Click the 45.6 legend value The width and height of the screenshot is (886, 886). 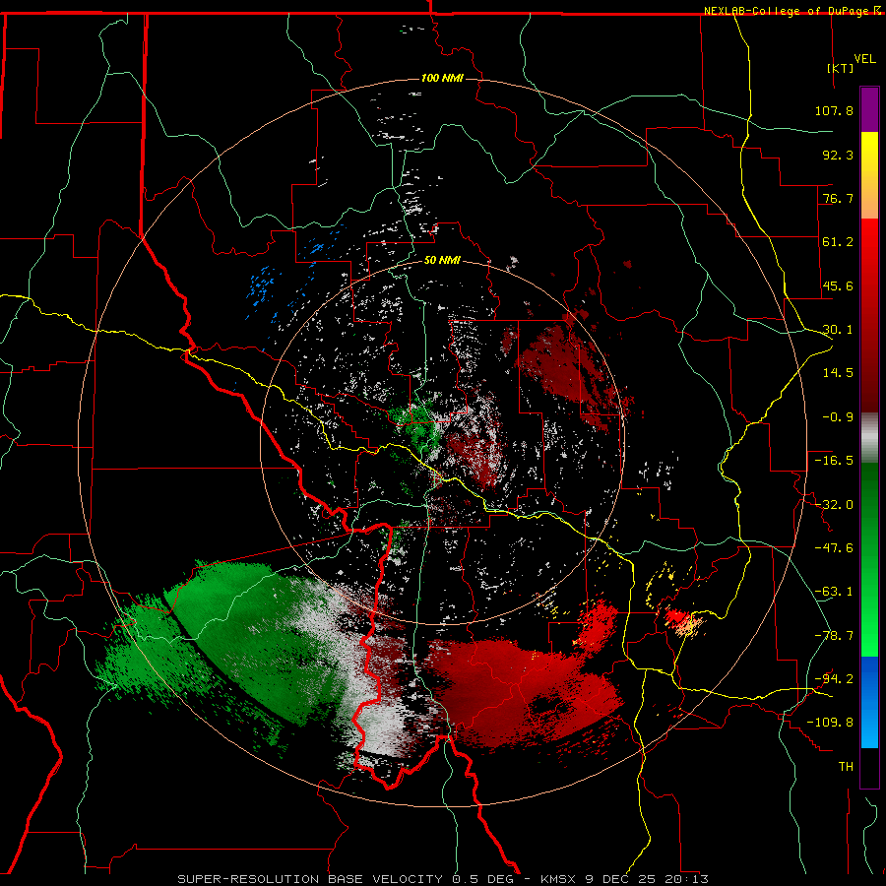(838, 285)
